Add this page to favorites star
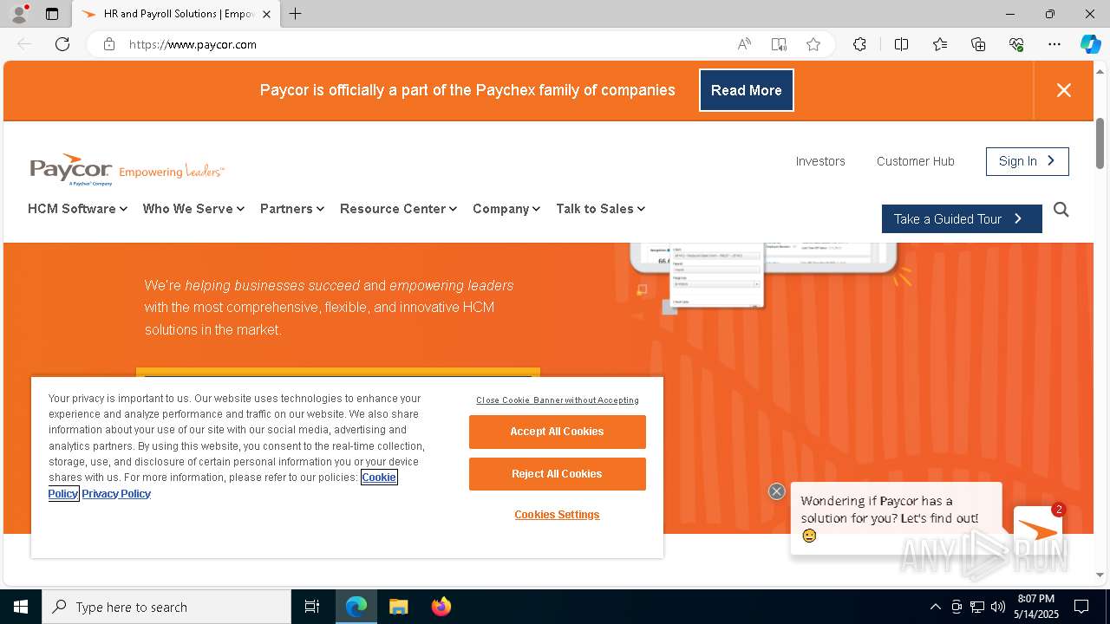Viewport: 1110px width, 624px height. tap(813, 44)
